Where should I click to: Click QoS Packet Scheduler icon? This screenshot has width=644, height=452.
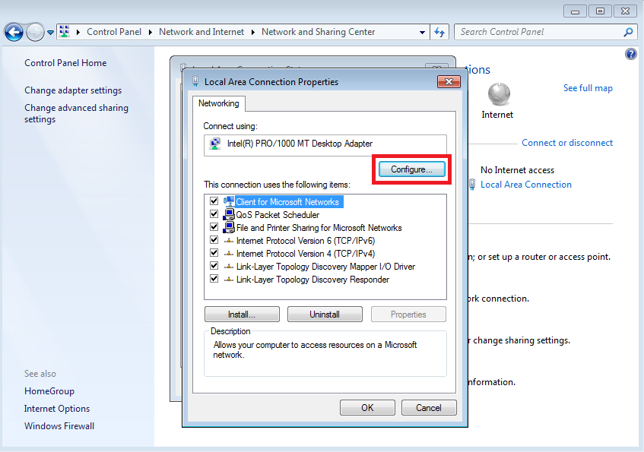pos(229,214)
